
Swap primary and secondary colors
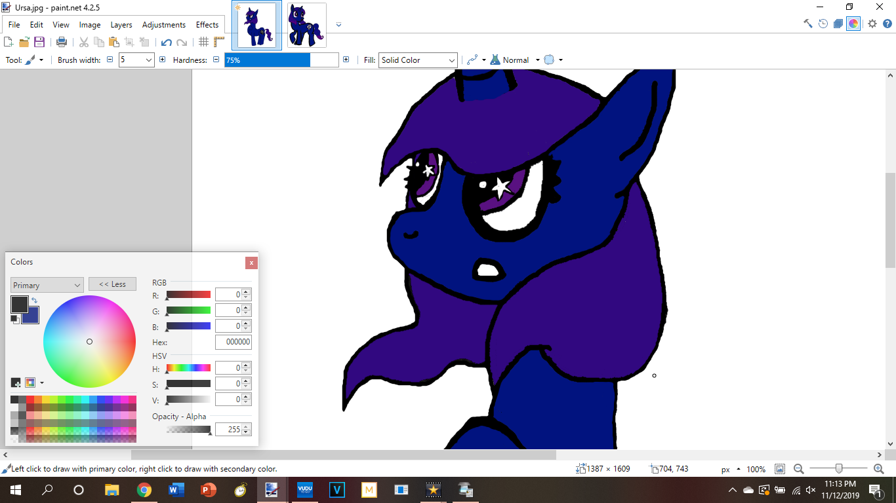click(x=34, y=301)
